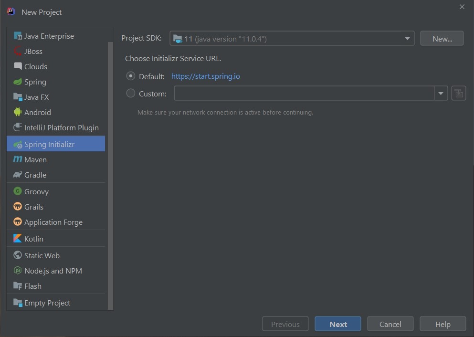474x337 pixels.
Task: Click the project type list scrollbar
Action: point(110,175)
